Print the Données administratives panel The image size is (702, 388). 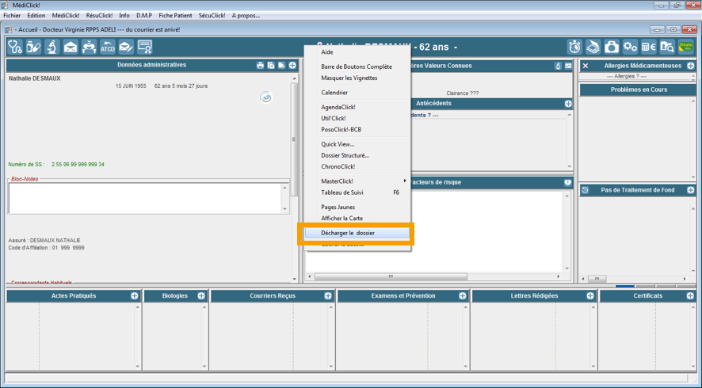pyautogui.click(x=260, y=66)
